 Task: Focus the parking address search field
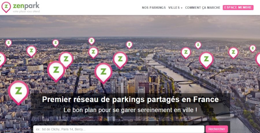[119, 129]
